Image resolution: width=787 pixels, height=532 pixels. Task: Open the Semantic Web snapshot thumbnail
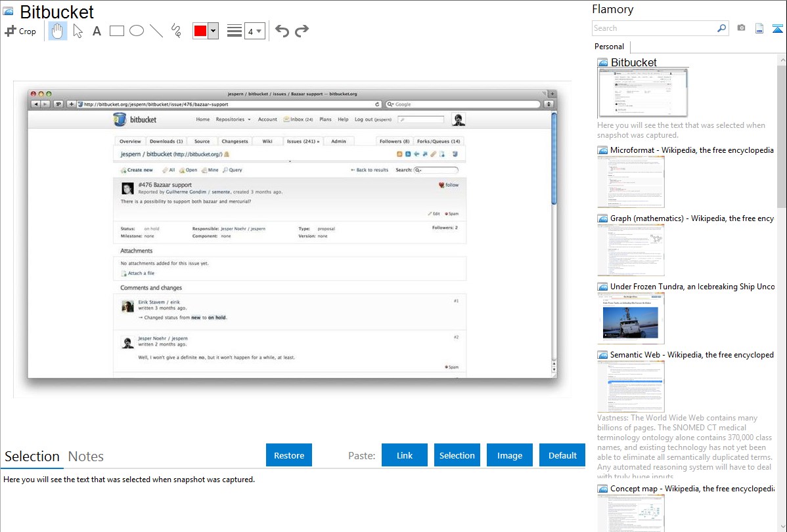(x=631, y=386)
